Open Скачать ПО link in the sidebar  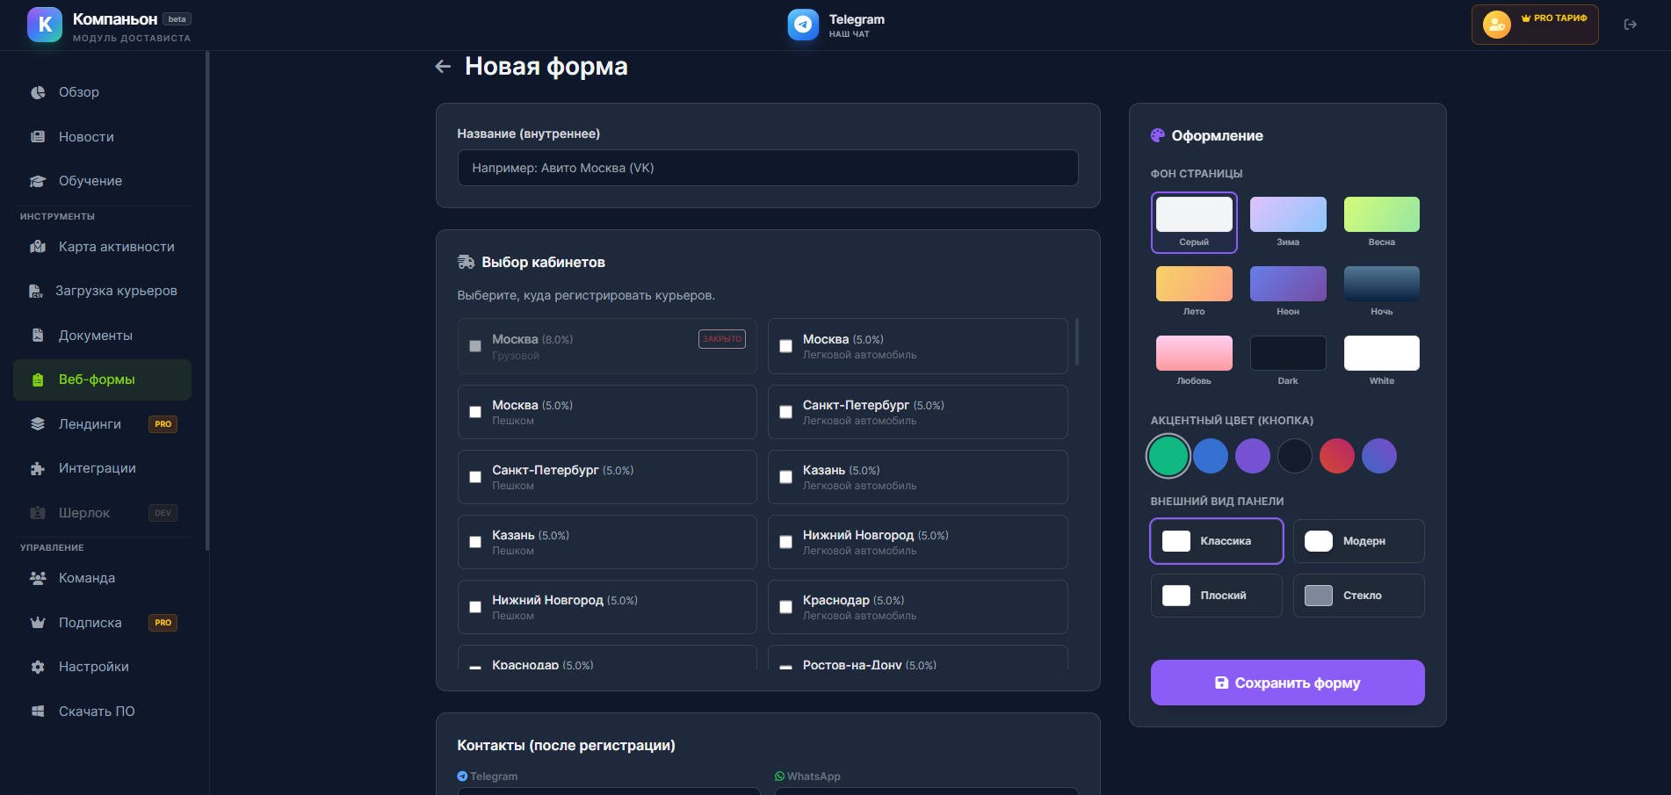pyautogui.click(x=97, y=712)
